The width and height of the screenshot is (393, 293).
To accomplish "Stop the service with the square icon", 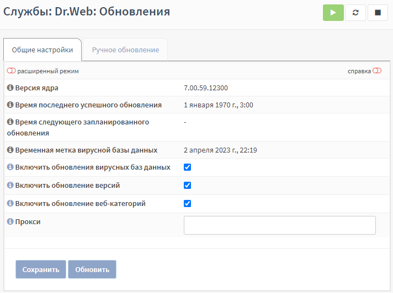I will pyautogui.click(x=378, y=13).
